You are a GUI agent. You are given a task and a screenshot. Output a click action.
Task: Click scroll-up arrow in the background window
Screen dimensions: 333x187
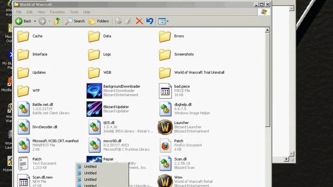[291, 8]
